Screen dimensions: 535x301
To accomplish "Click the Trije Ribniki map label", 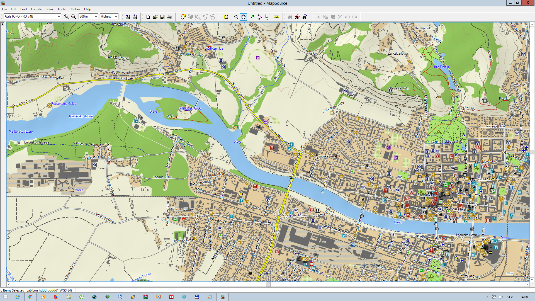I will tap(441, 67).
